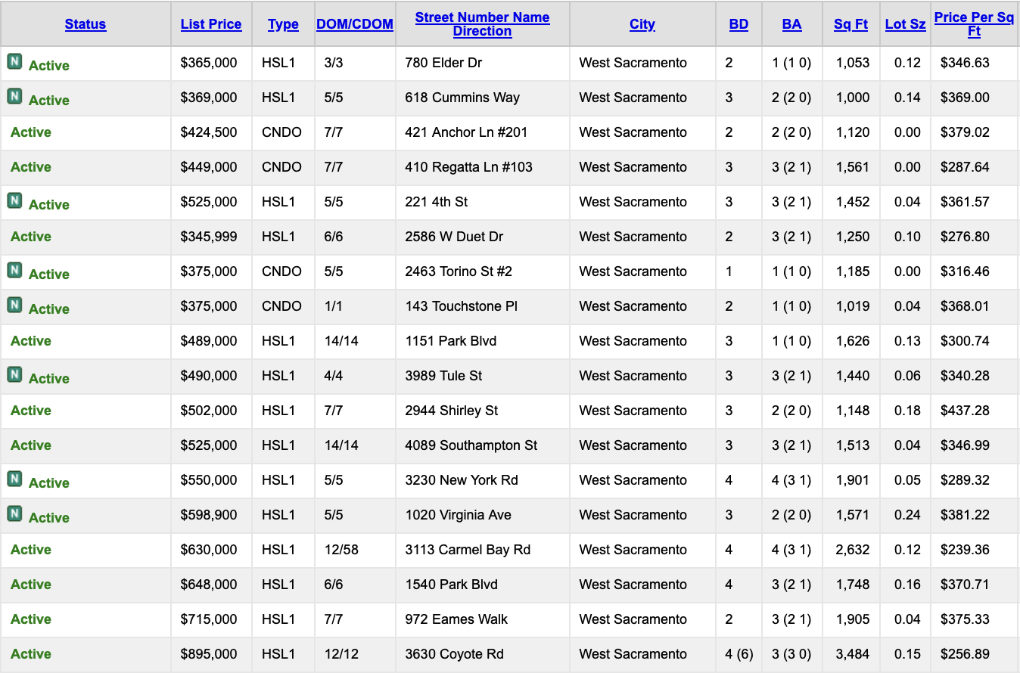Select the 780 Elder Dr address
The width and height of the screenshot is (1020, 673).
click(x=443, y=63)
